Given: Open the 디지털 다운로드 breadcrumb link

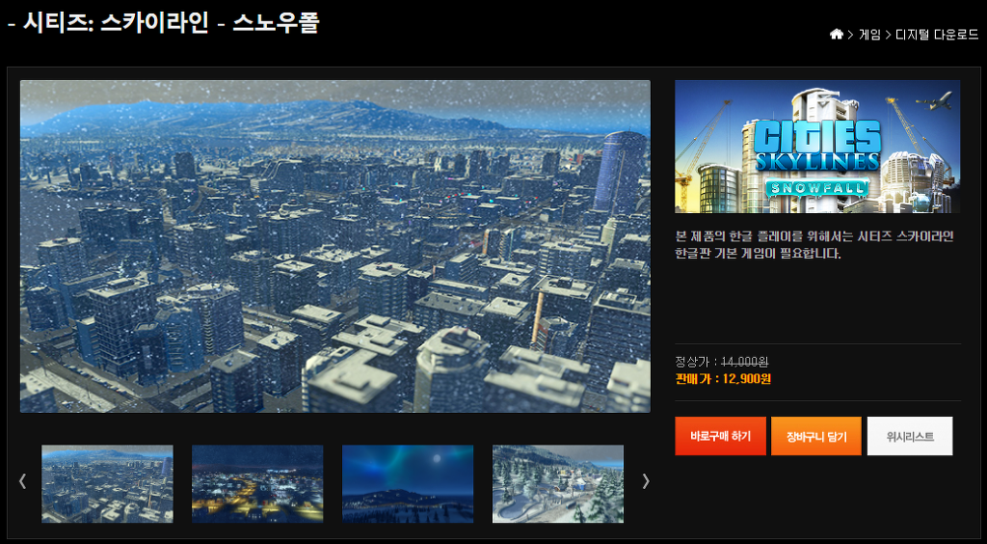Looking at the screenshot, I should point(937,36).
